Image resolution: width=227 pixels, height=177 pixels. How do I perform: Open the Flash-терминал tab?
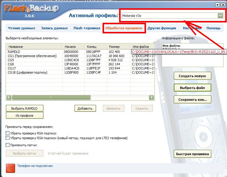pos(87,28)
